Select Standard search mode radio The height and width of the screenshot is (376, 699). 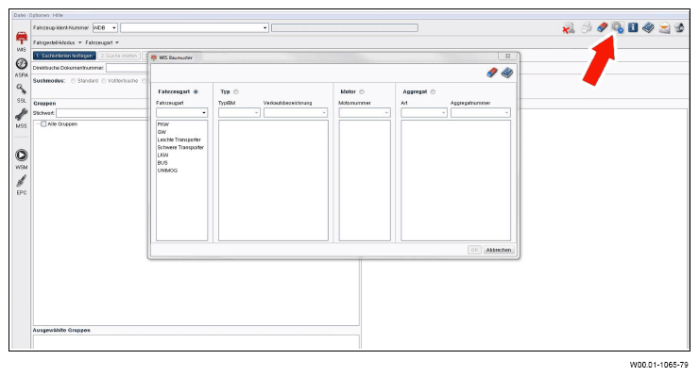pos(73,81)
